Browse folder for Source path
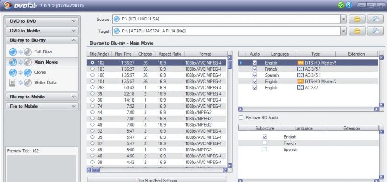Image resolution: width=387 pixels, height=182 pixels. click(357, 19)
